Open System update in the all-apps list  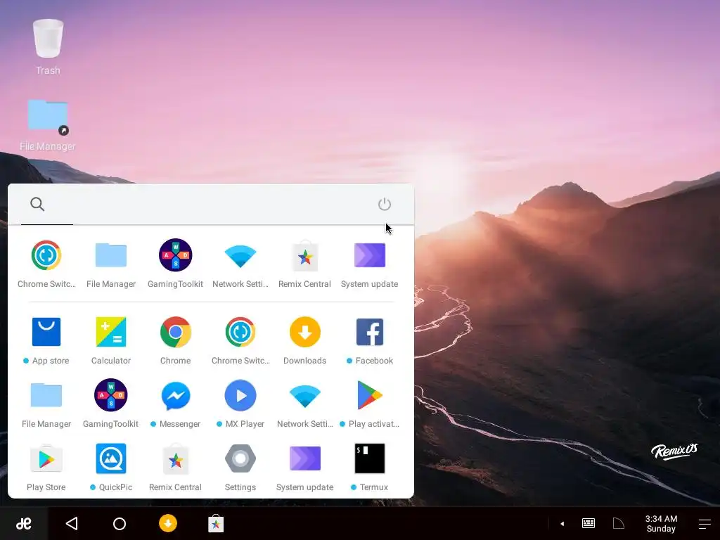coord(305,467)
